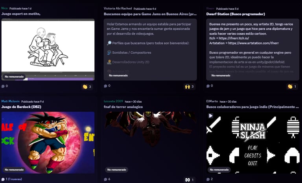302x183 pixels.
Task: Open the dark winged creature thumbnail
Action: (150, 143)
